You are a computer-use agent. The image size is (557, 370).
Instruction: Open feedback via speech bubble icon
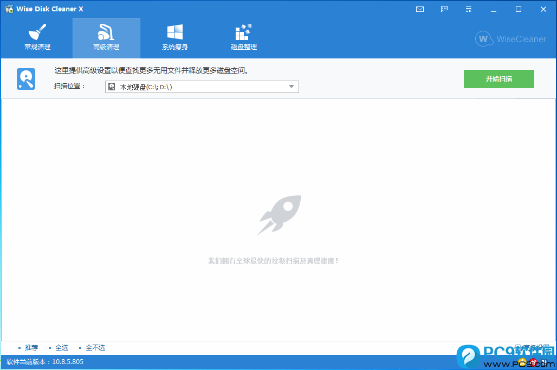(444, 9)
